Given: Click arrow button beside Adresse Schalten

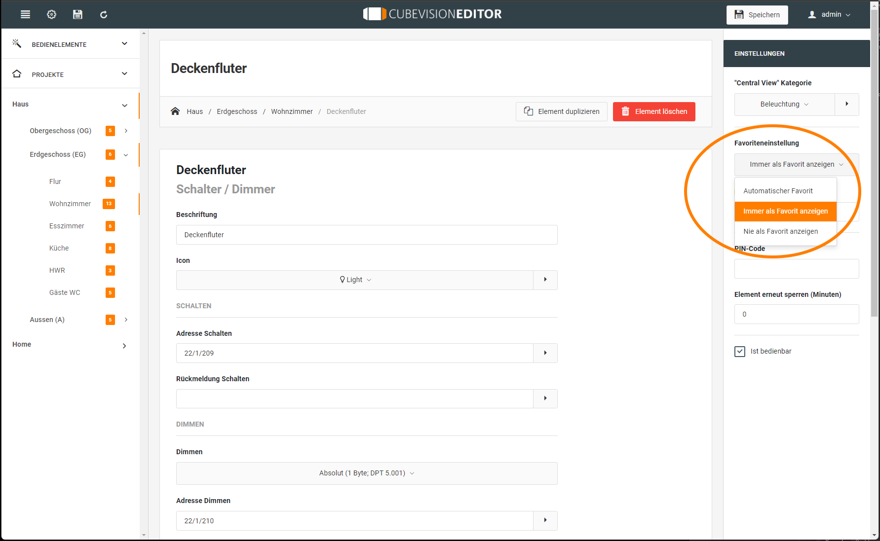Looking at the screenshot, I should click(545, 353).
